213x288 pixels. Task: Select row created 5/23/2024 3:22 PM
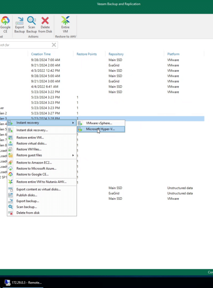click(x=102, y=92)
